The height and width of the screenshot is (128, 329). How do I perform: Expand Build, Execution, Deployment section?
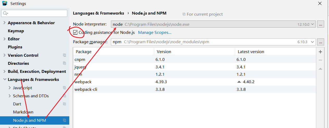tap(4, 71)
